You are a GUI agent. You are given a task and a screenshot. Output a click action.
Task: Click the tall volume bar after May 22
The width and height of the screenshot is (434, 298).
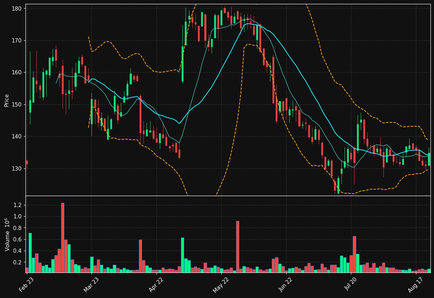pos(237,247)
